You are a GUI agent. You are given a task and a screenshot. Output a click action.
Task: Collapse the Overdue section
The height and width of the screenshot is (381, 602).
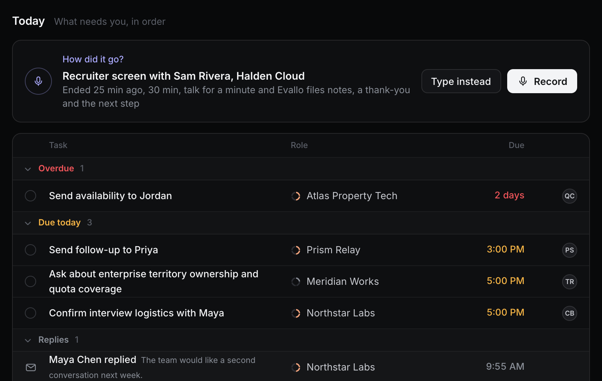(28, 169)
